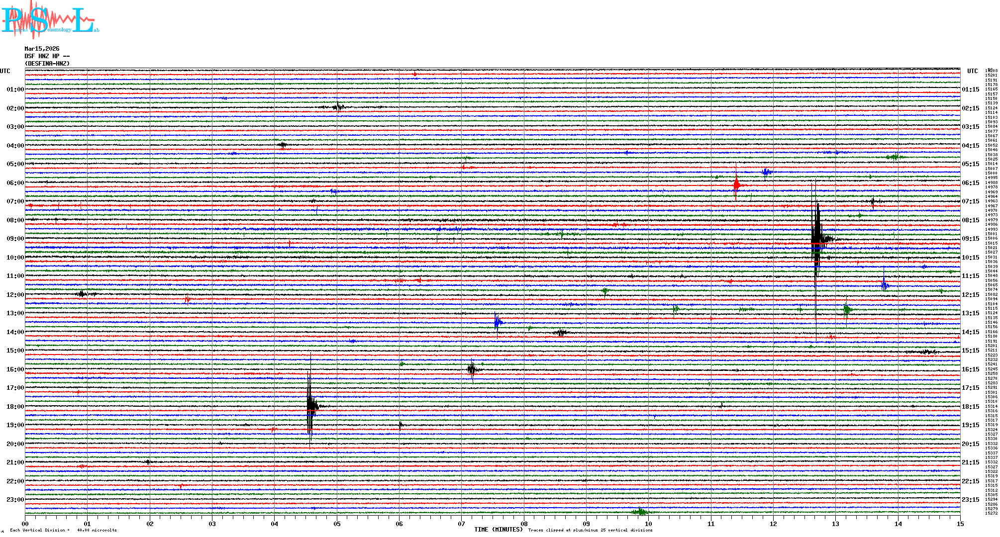The height and width of the screenshot is (537, 1000).
Task: Click the large black seismic event near 09:00
Action: tap(816, 238)
